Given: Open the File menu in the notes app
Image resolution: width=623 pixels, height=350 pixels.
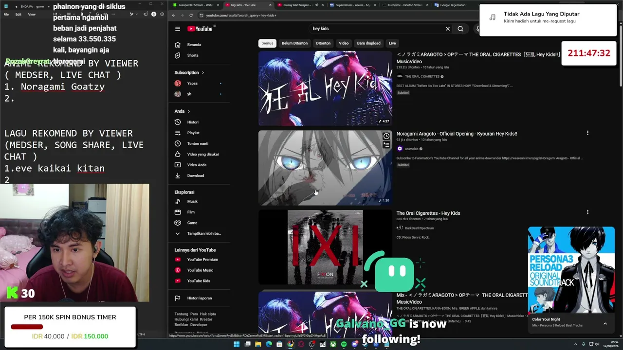Looking at the screenshot, I should tap(6, 15).
